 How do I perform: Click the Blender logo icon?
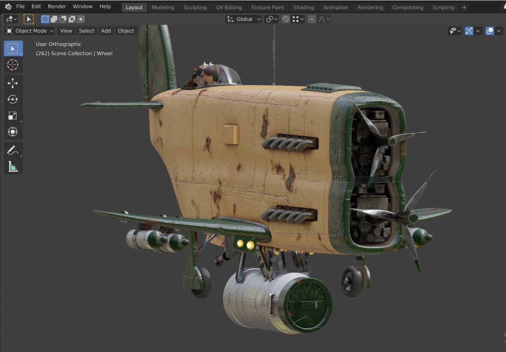click(x=8, y=7)
